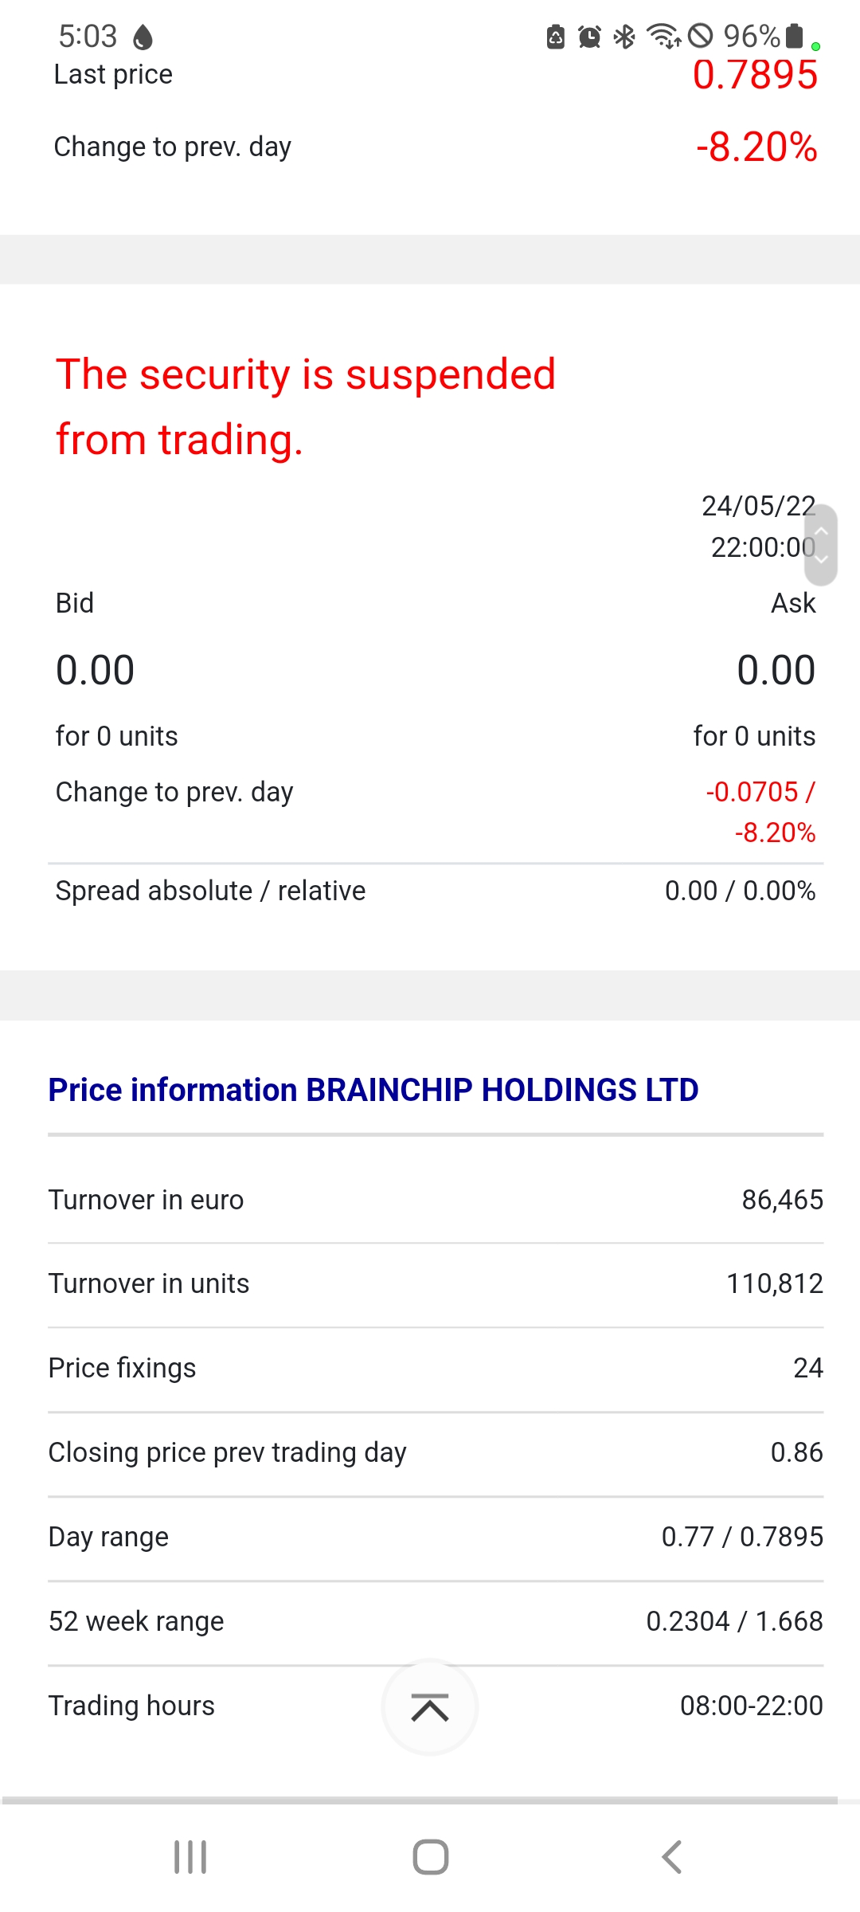Tap the do-not-disturb status icon
Image resolution: width=860 pixels, height=1912 pixels.
click(x=700, y=37)
